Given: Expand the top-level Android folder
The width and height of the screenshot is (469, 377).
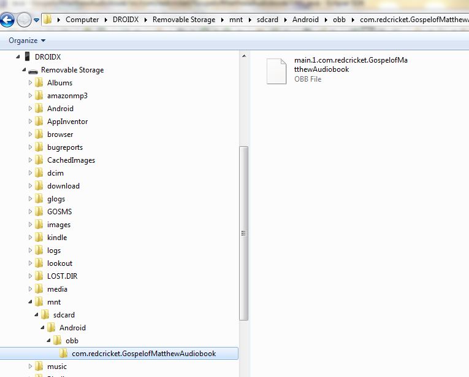Looking at the screenshot, I should (x=30, y=108).
